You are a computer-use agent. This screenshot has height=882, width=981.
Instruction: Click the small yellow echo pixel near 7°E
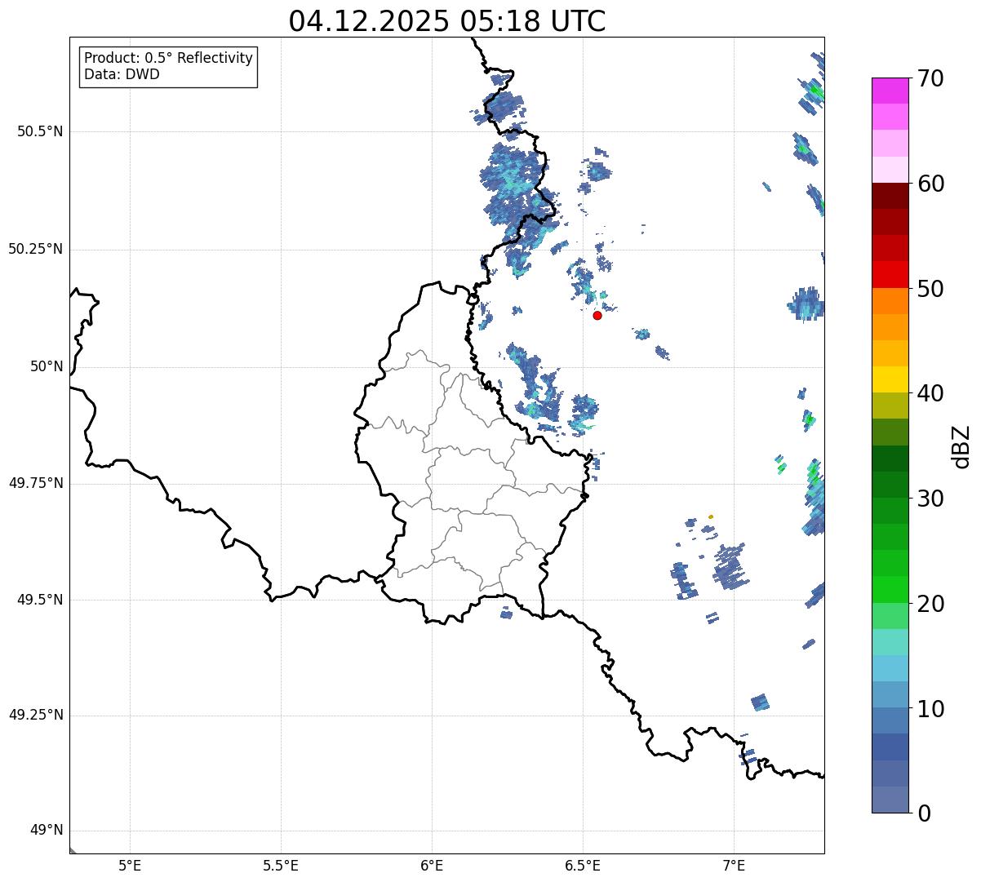click(x=711, y=516)
